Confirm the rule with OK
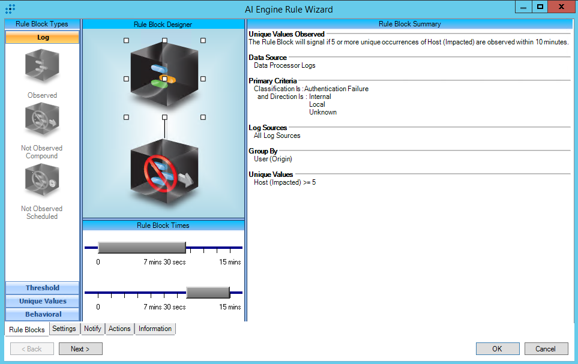The image size is (578, 364). (x=497, y=348)
